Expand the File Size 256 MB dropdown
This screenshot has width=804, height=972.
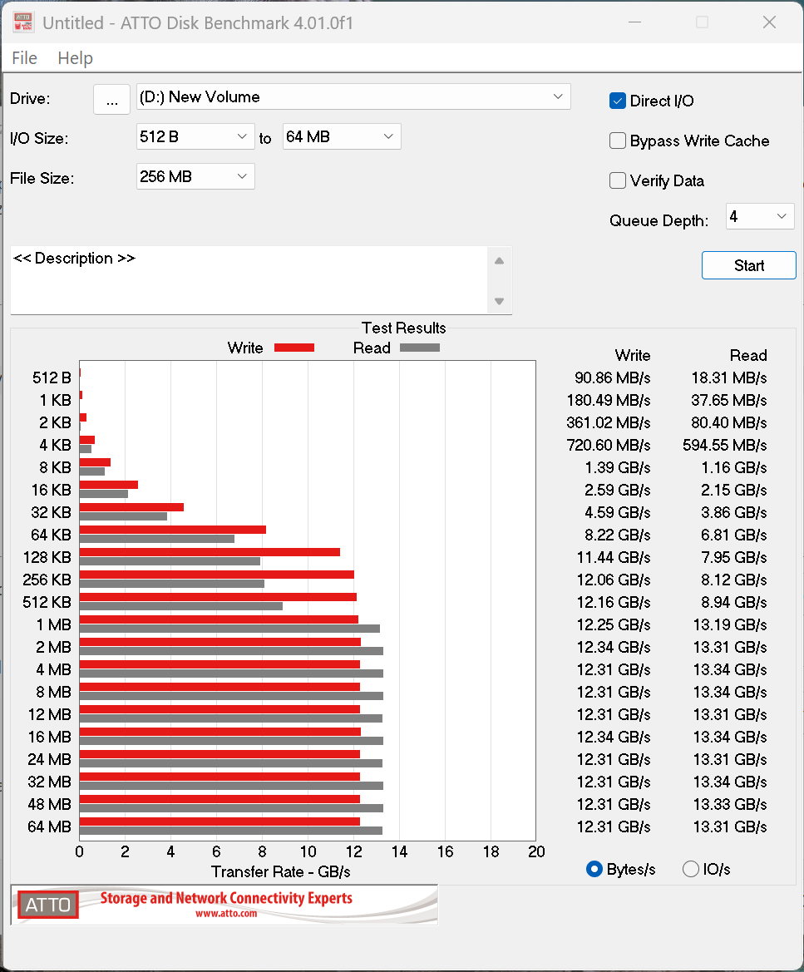[x=195, y=176]
